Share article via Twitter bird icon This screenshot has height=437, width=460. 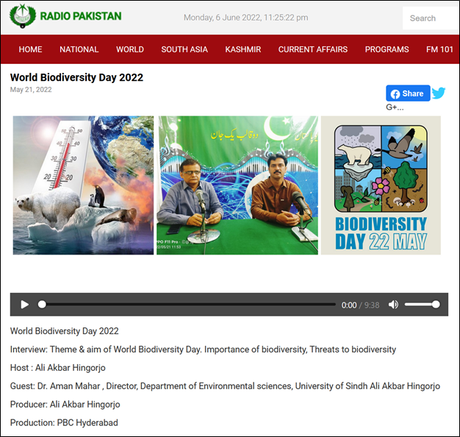pos(439,93)
